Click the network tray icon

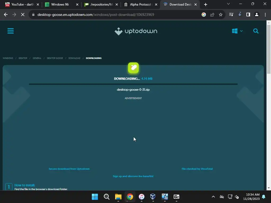click(x=230, y=197)
